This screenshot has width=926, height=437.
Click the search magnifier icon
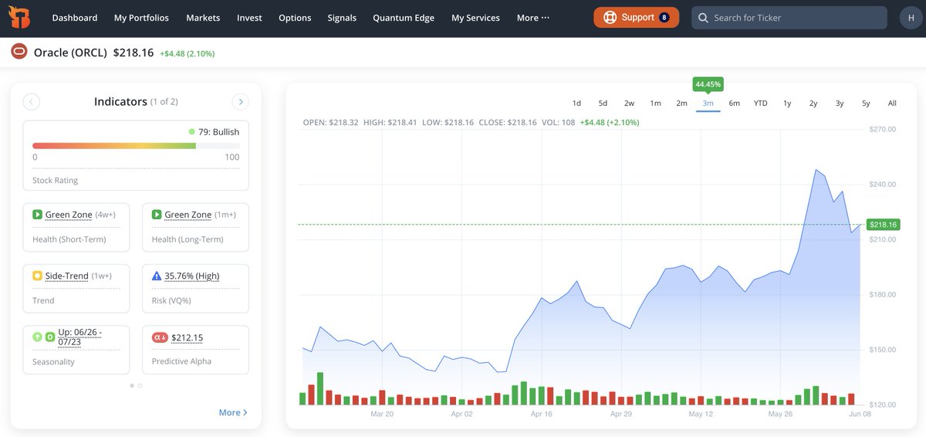coord(702,18)
